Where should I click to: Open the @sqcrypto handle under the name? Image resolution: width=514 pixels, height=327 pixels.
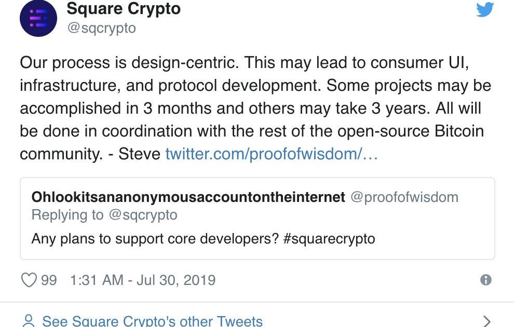(x=102, y=28)
